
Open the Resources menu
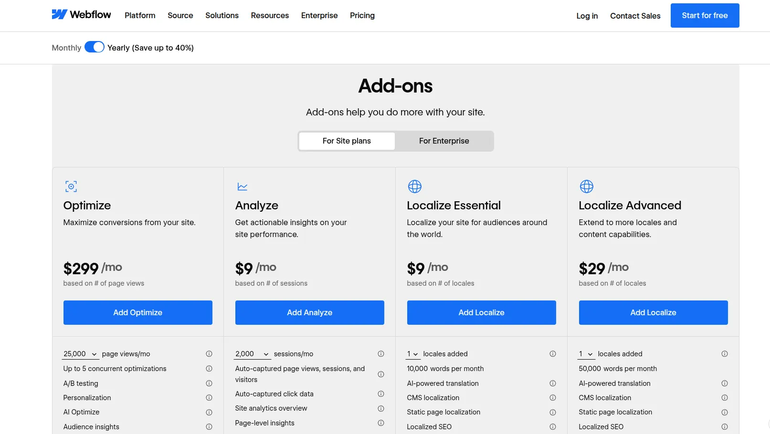(x=270, y=15)
